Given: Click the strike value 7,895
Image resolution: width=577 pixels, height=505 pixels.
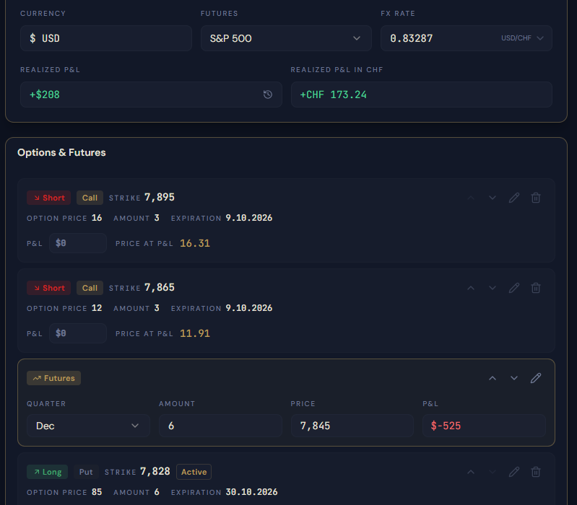Looking at the screenshot, I should (160, 198).
